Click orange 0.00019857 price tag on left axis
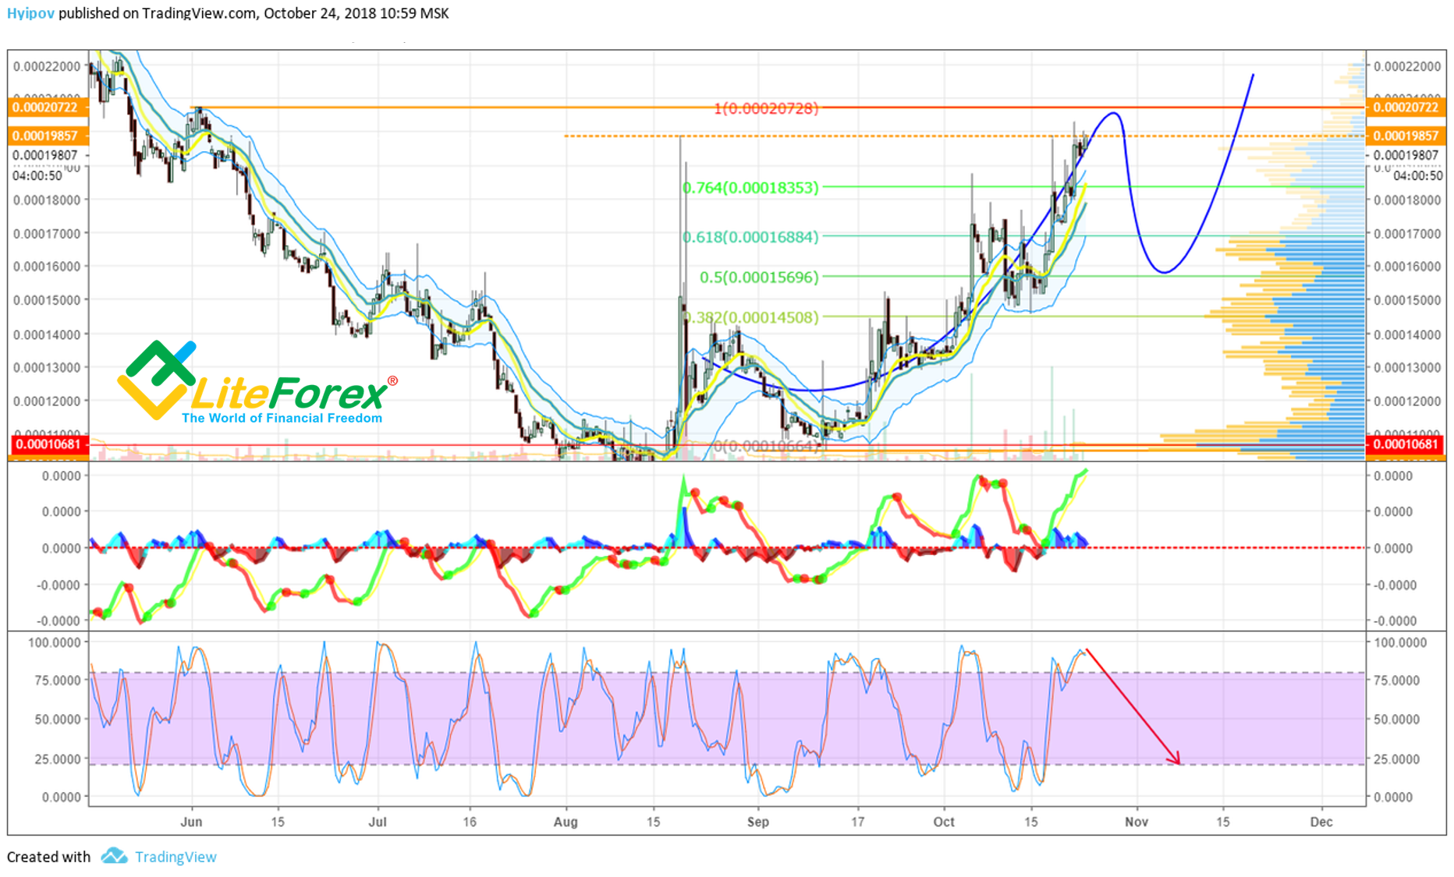Screen dimensions: 1454x877 [x=48, y=136]
